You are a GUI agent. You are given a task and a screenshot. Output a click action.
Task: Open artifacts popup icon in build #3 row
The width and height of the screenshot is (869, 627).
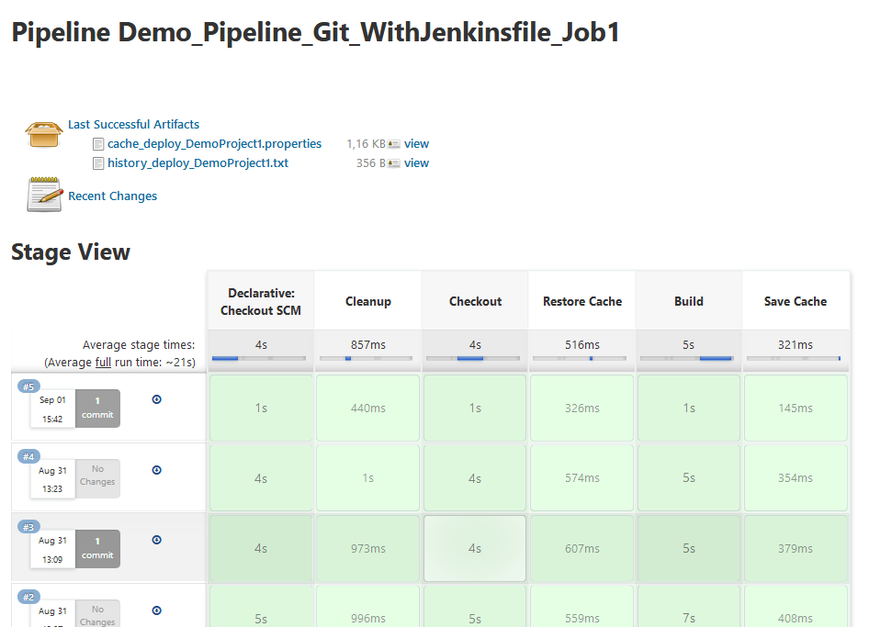point(156,540)
